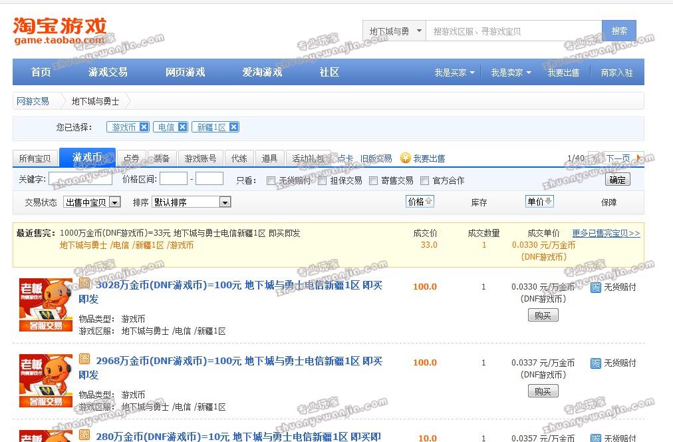Click the 搜索 button
The width and height of the screenshot is (673, 442).
pos(619,31)
